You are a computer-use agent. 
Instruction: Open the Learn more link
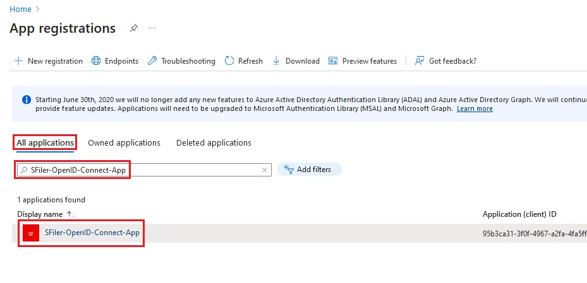click(475, 108)
